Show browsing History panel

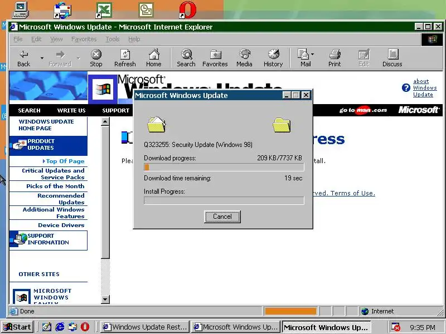click(273, 58)
